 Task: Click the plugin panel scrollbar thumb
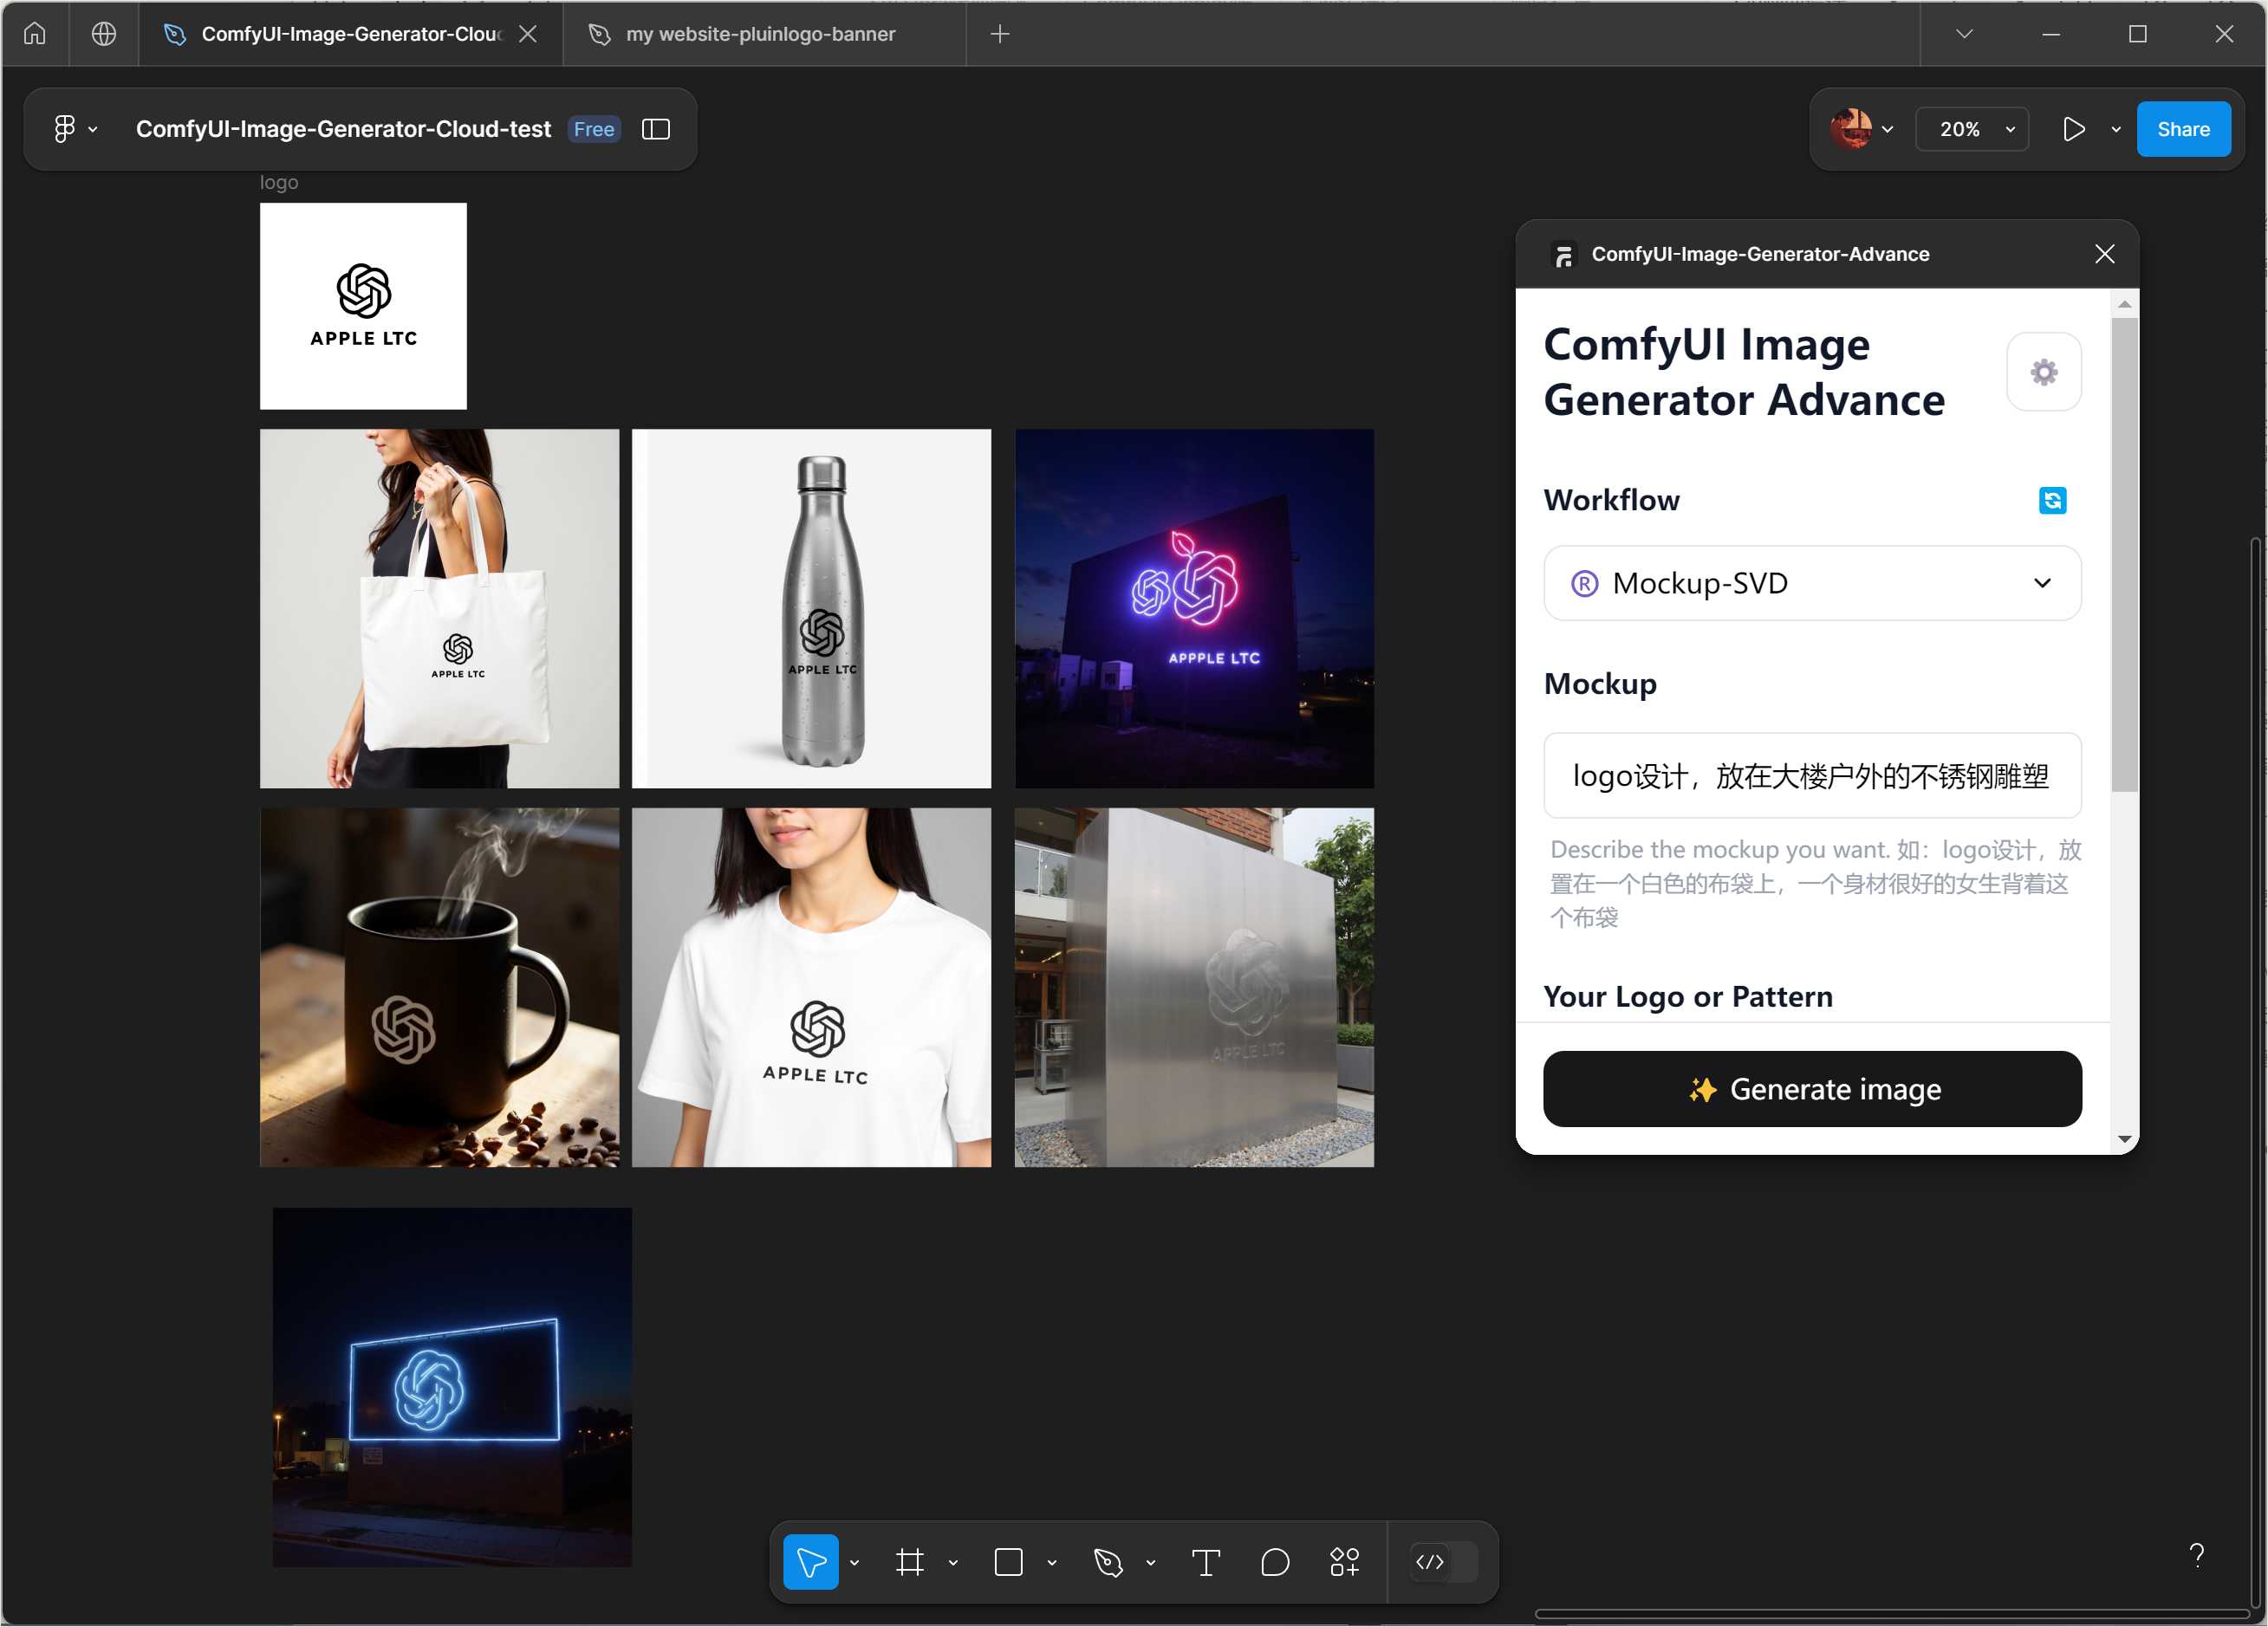(x=2125, y=554)
